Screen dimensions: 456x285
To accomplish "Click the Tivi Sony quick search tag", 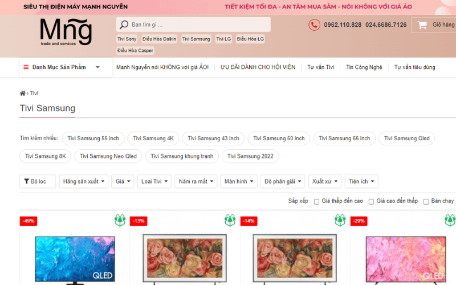I will 127,39.
